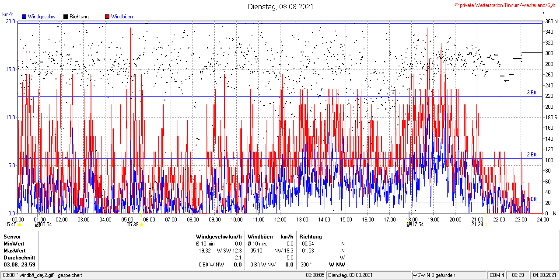
Task: Click the red Windböen legend swatch
Action: (107, 17)
